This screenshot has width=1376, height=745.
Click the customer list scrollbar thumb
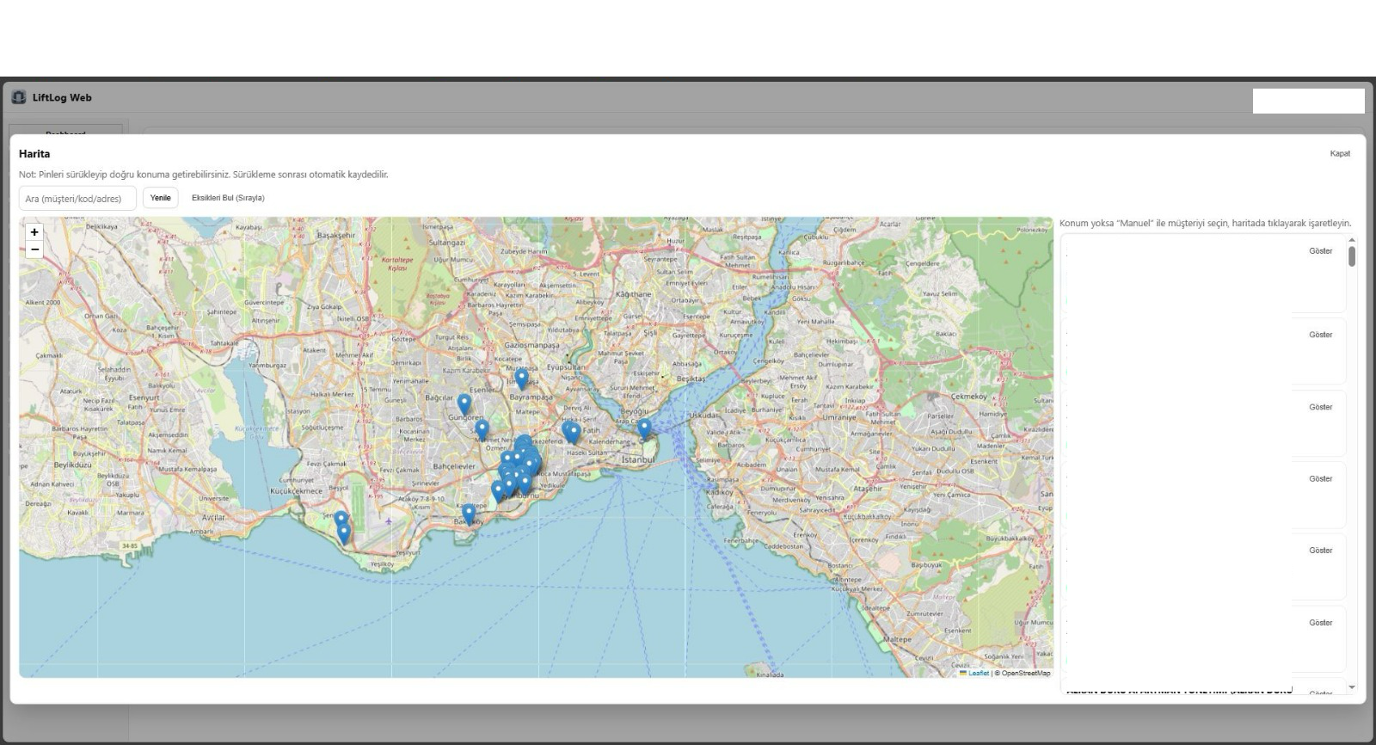coord(1352,256)
